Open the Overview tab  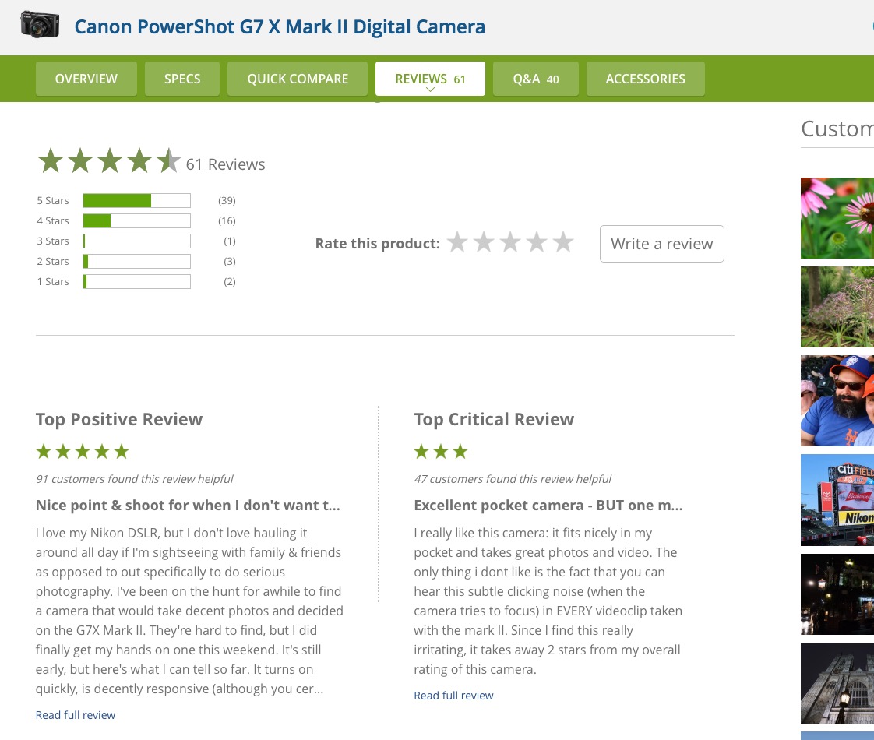click(x=86, y=79)
